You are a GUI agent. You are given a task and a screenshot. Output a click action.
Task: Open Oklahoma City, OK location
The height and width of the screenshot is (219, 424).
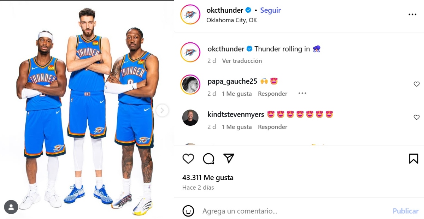click(x=232, y=20)
